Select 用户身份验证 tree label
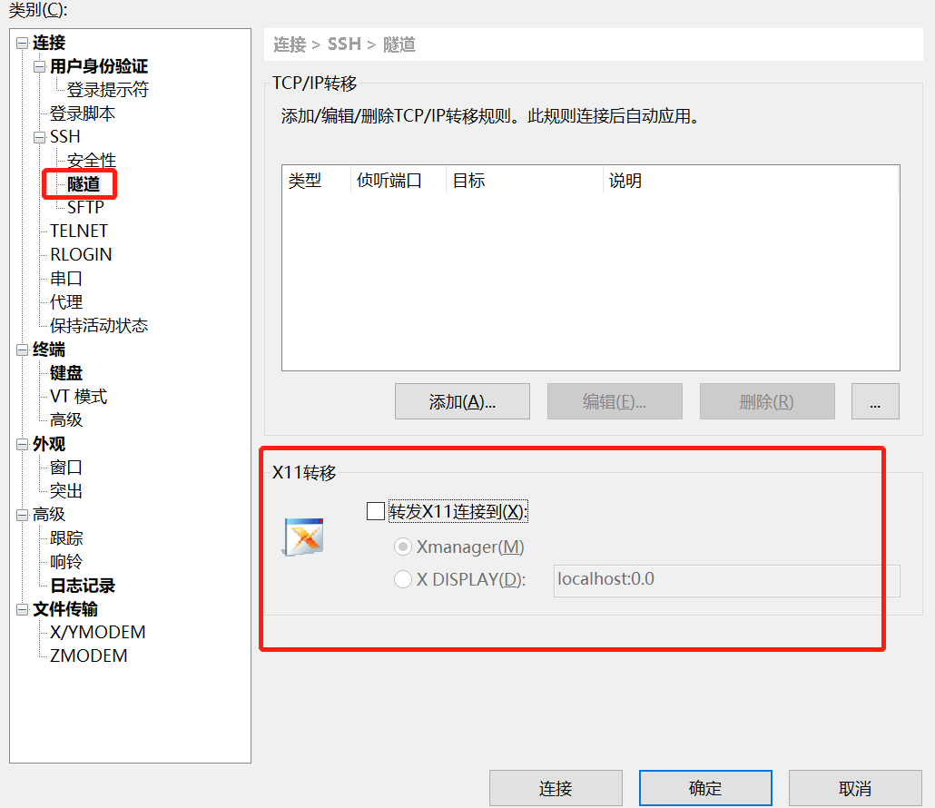 (x=99, y=66)
